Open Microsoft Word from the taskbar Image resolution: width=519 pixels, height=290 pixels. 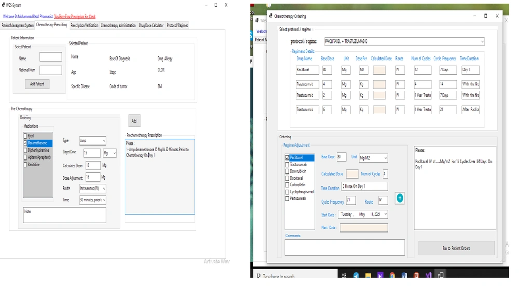click(404, 275)
